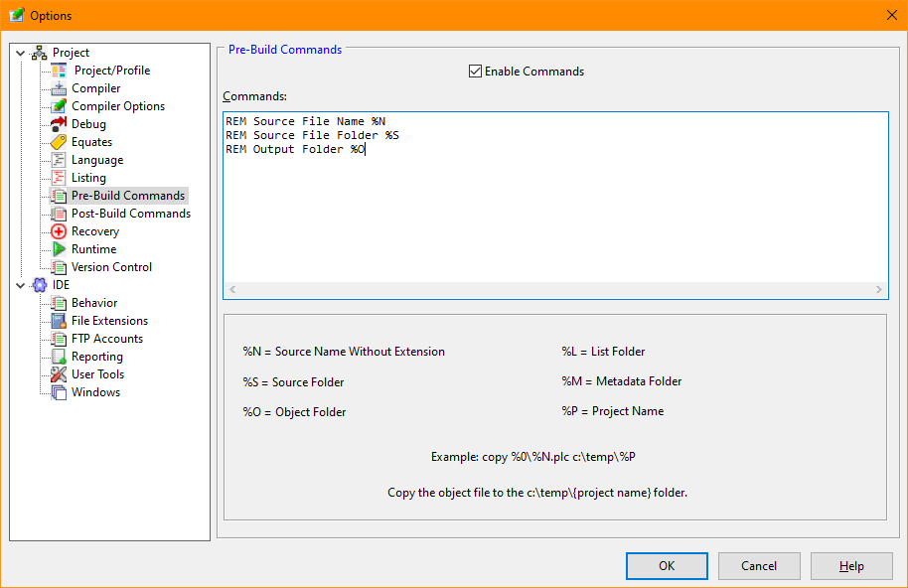
Task: Click the Recovery red cross icon
Action: click(59, 231)
